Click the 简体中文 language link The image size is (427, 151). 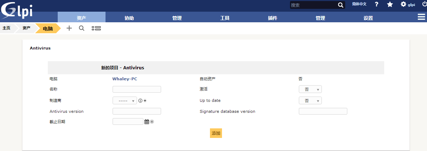359,4
